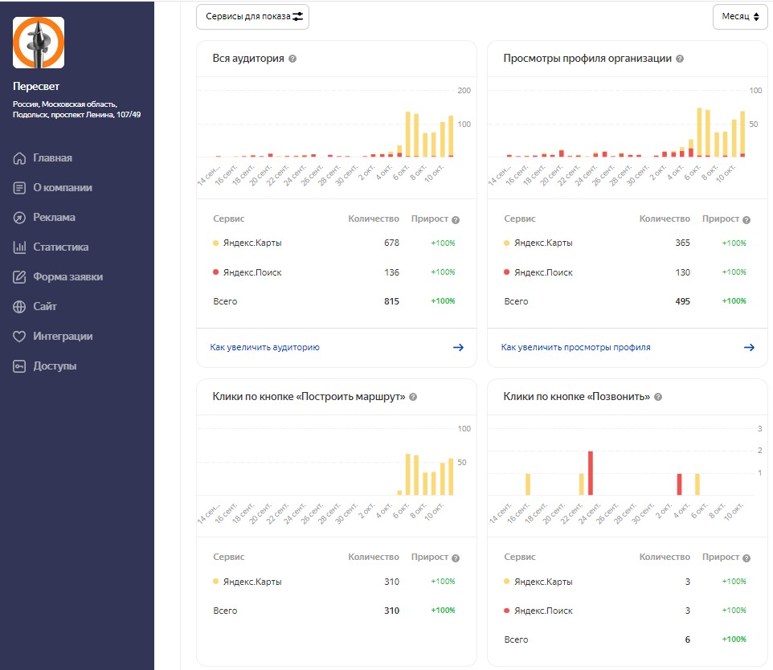Click arrow next to Как увеличить аудиторию
The height and width of the screenshot is (670, 773).
tap(458, 347)
